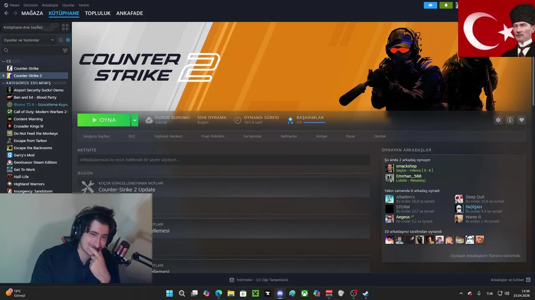This screenshot has width=535, height=300.
Task: Open Minecraft from the taskbar
Action: click(255, 293)
